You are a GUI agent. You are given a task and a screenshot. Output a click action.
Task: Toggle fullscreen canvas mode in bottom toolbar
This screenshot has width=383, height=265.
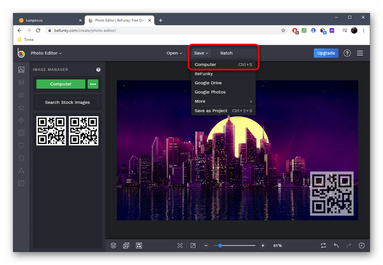click(x=193, y=245)
